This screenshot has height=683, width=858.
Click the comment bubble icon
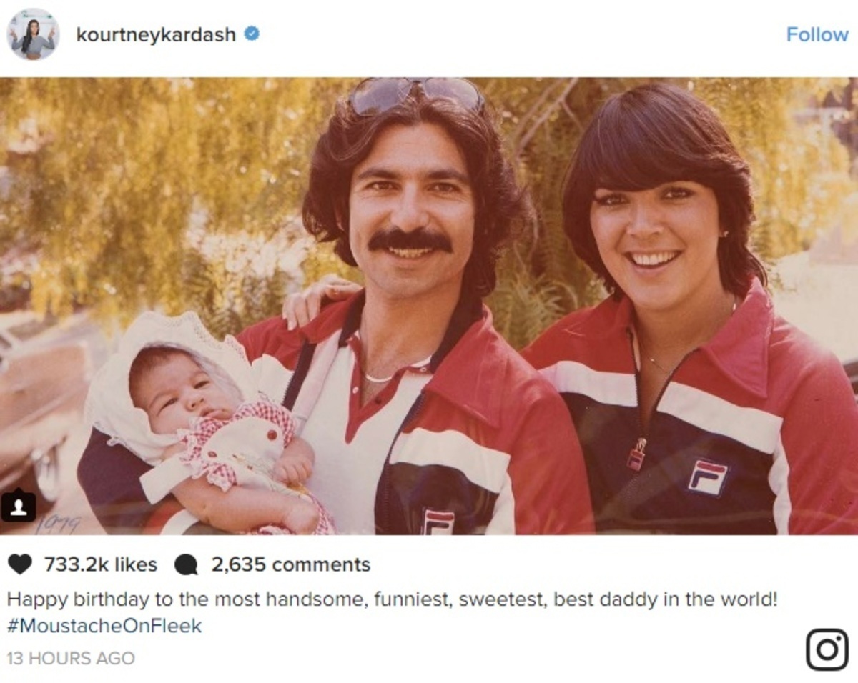[186, 565]
